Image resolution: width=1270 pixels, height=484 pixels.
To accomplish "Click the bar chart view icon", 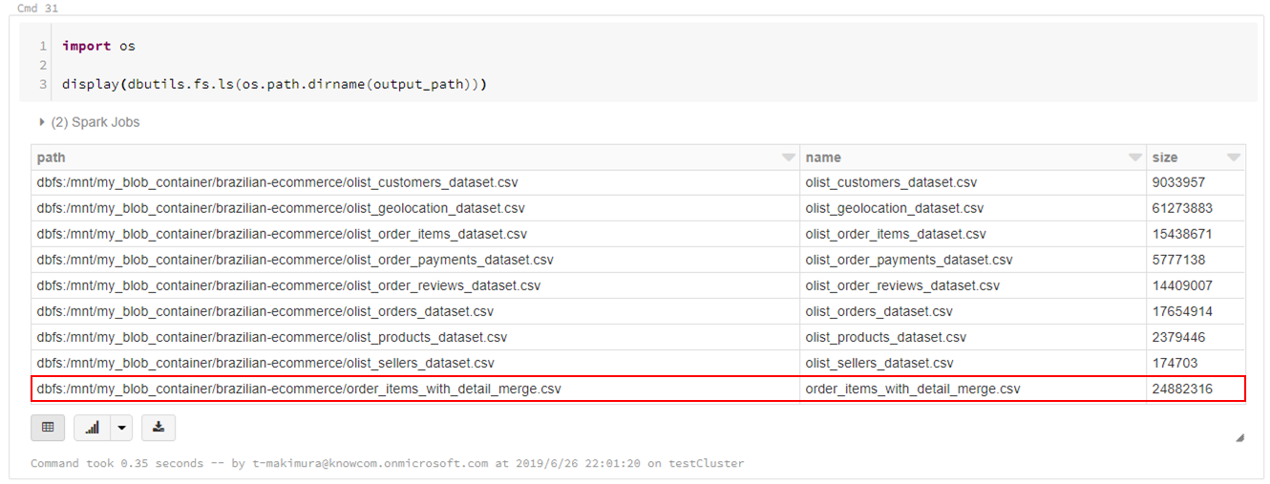I will (93, 428).
